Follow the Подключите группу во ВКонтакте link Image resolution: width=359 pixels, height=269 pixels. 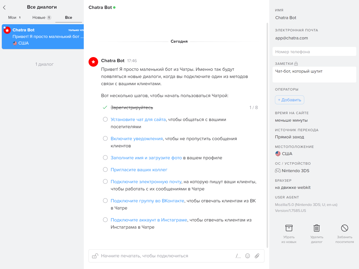pyautogui.click(x=147, y=201)
